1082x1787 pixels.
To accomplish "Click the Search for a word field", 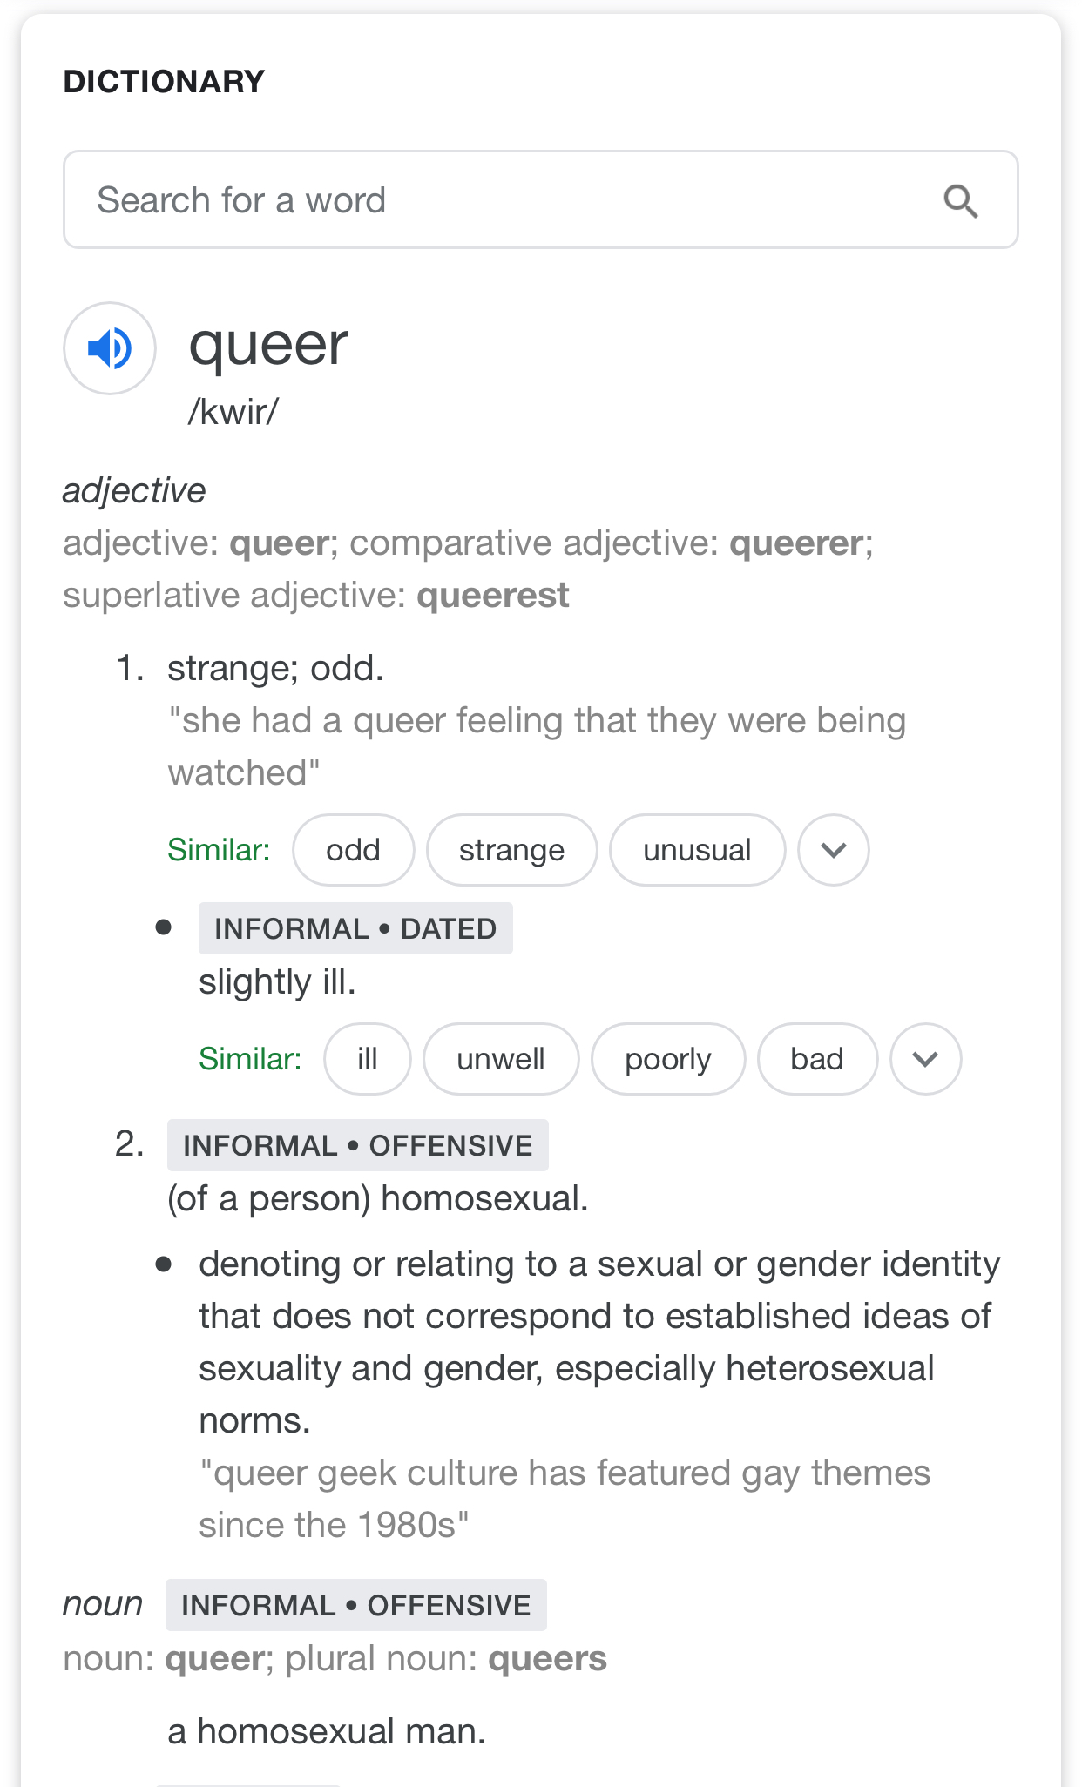I will click(540, 199).
